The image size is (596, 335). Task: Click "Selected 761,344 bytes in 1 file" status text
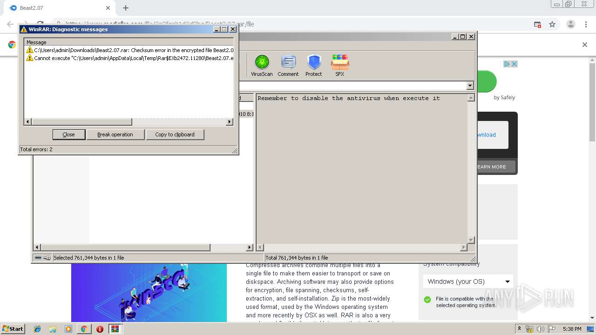pos(89,258)
